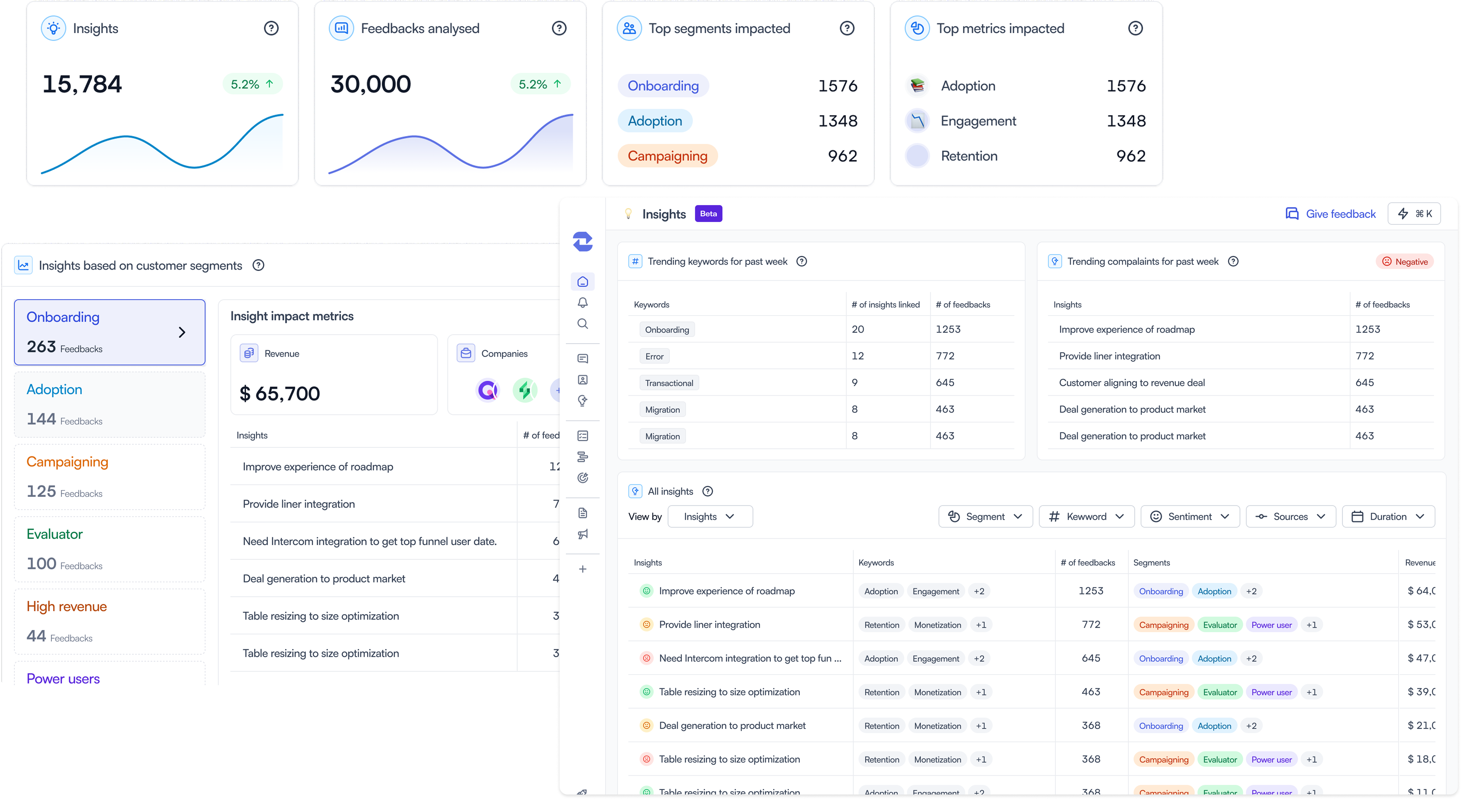Image resolution: width=1462 pixels, height=800 pixels.
Task: Select the Onboarding segment tab
Action: [x=109, y=332]
